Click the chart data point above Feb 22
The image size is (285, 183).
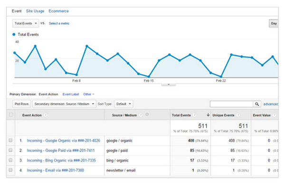[x=221, y=77]
